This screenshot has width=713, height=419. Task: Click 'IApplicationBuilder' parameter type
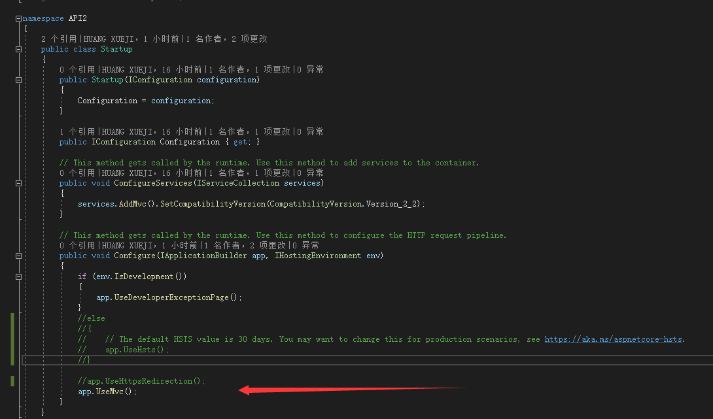click(203, 256)
